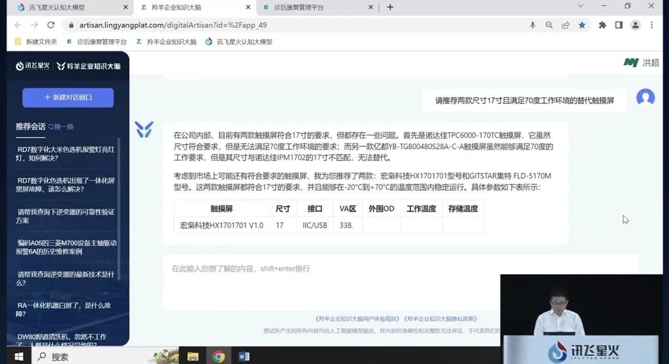Click the 宏枭科技HX1701701 V1.0 table cell

click(221, 225)
